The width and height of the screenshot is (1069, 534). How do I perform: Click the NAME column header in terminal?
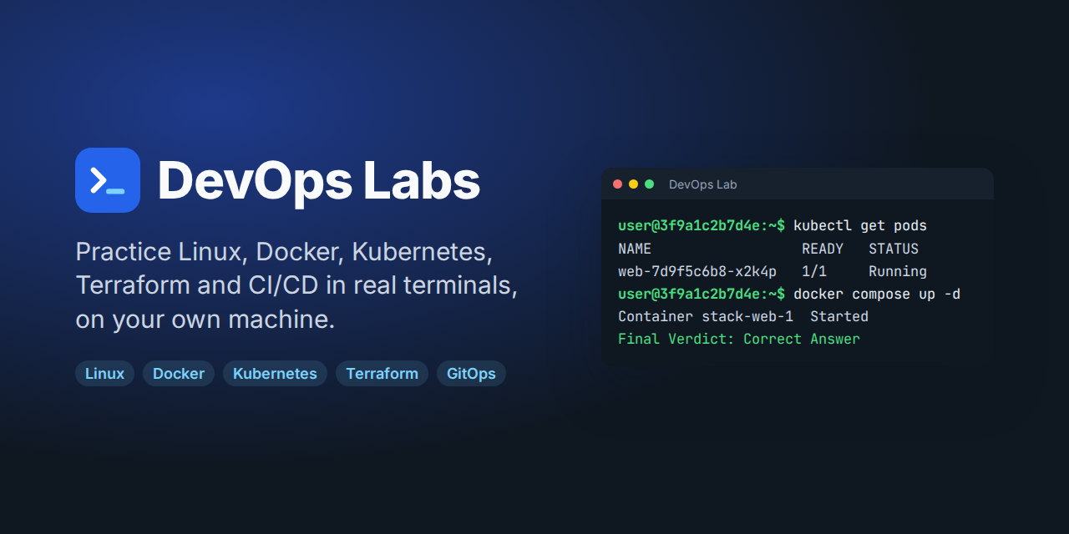tap(635, 249)
